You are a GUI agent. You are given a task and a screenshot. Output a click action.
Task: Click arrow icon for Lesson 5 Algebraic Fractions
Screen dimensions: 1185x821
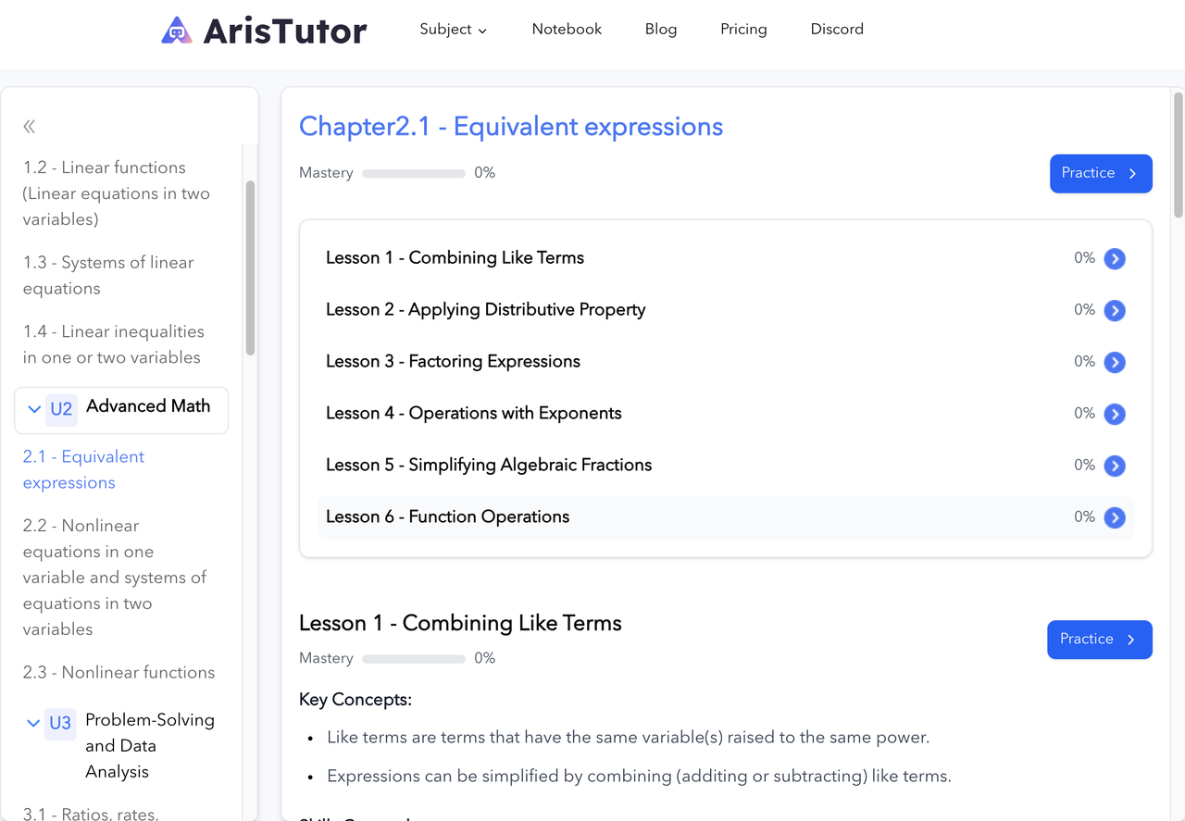(x=1115, y=466)
